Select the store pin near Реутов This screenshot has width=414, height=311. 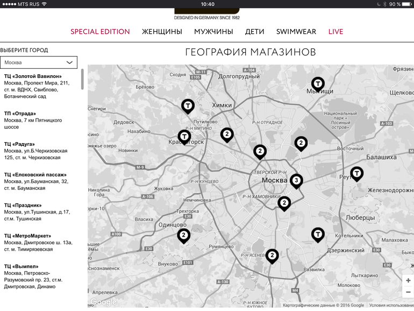[x=356, y=173]
